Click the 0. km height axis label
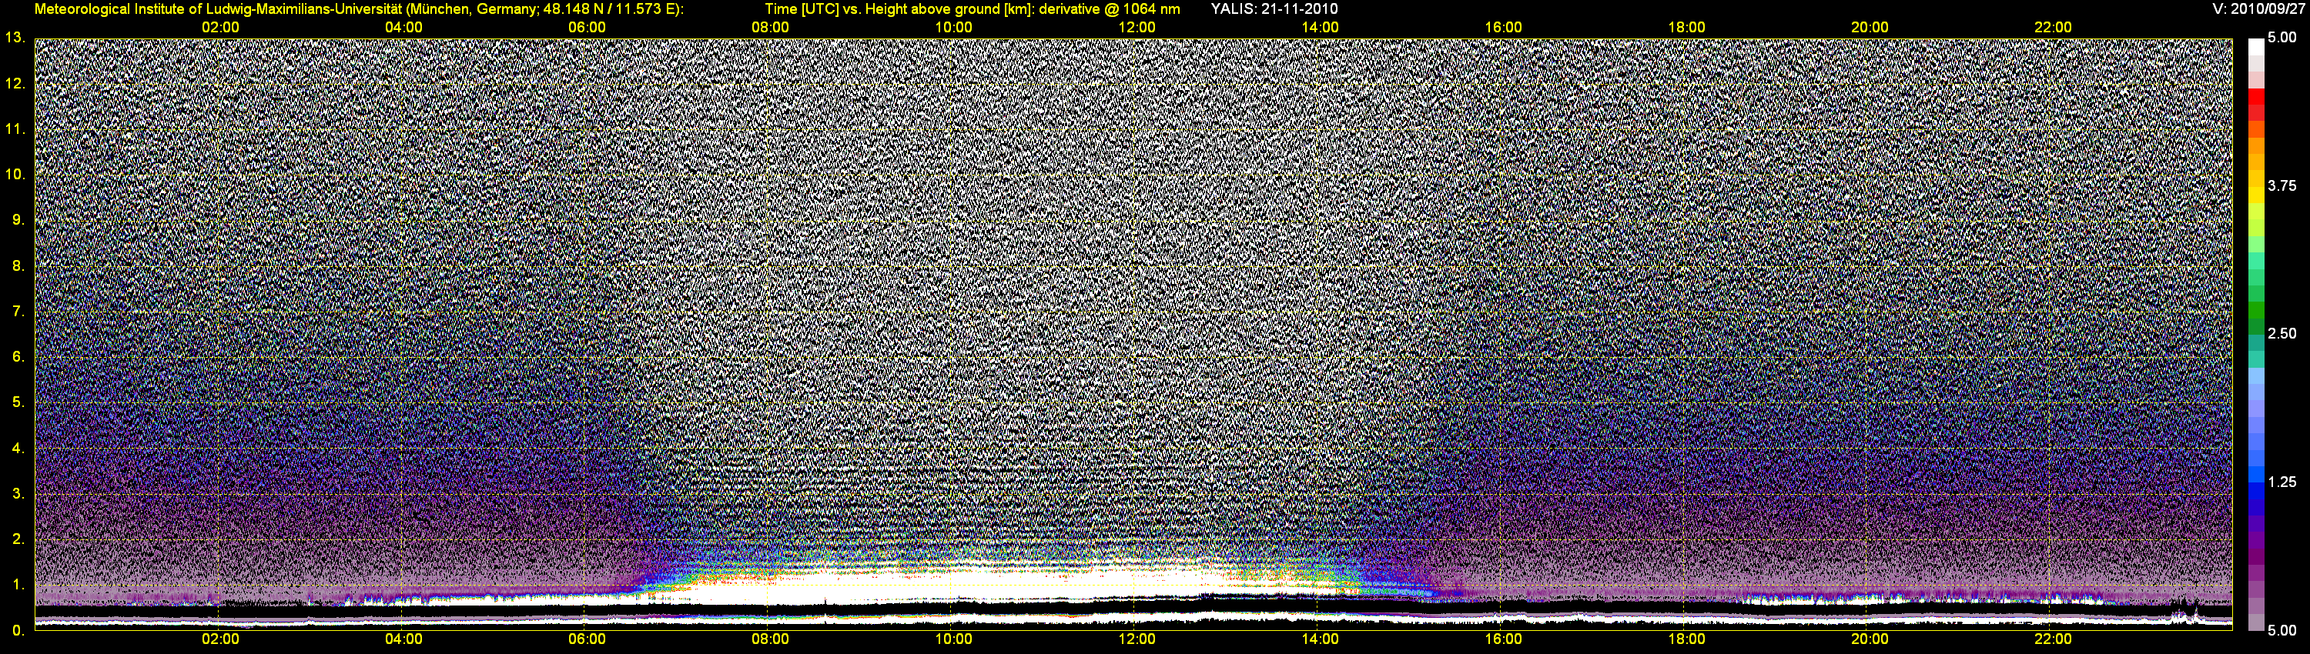 [18, 630]
